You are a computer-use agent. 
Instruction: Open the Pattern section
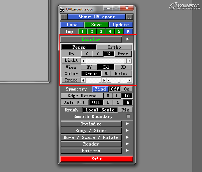pos(91,151)
